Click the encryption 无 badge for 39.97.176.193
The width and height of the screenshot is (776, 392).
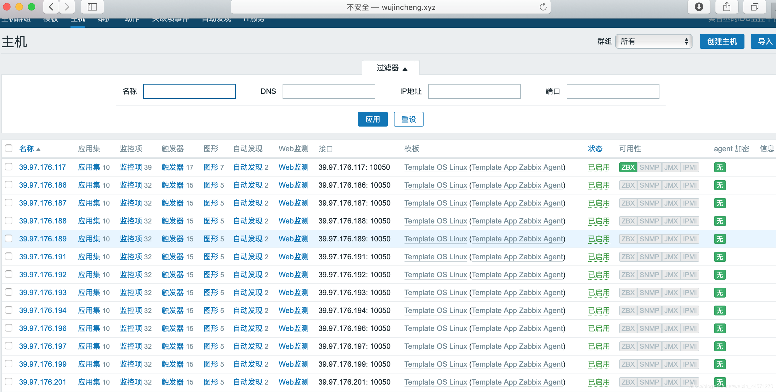pos(720,293)
